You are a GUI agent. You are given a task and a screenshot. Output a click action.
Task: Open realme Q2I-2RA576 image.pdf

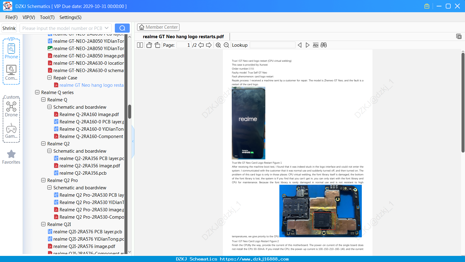pos(82,246)
